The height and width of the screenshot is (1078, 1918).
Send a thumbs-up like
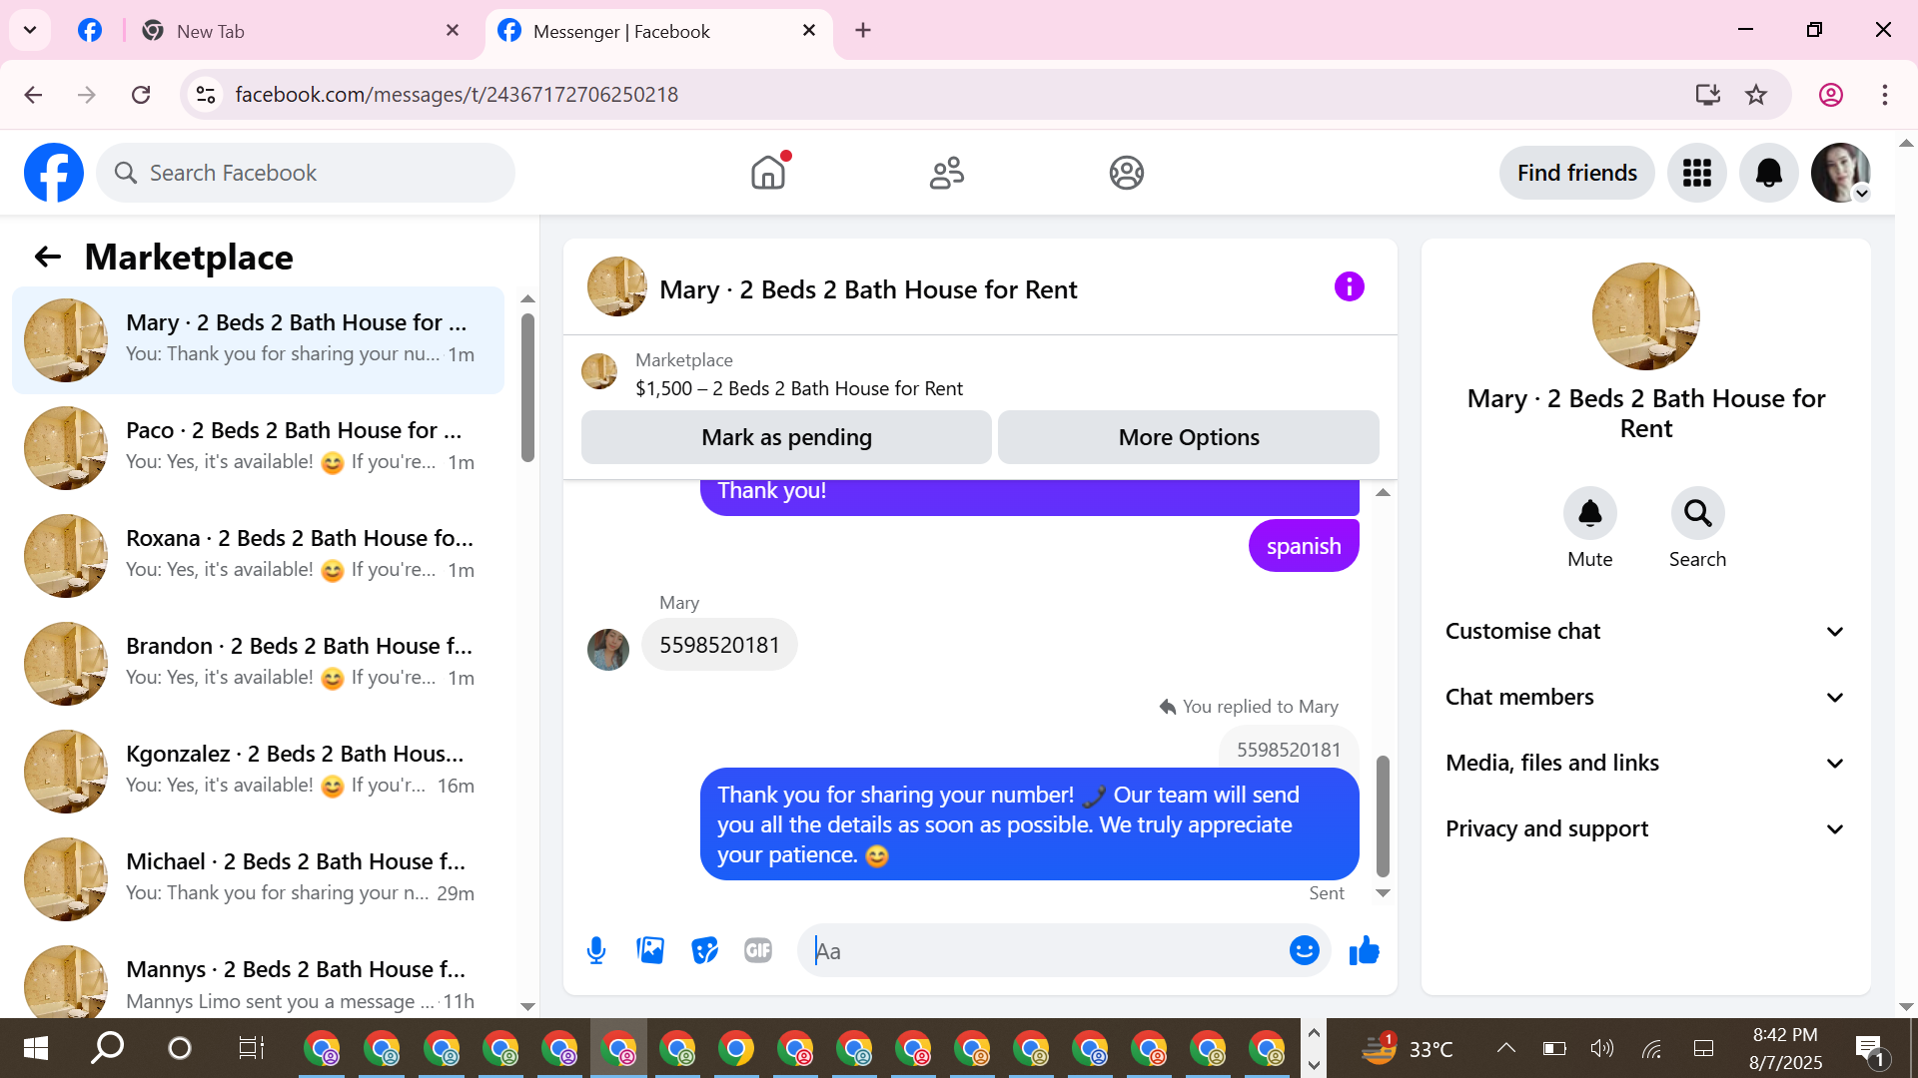[x=1364, y=950]
